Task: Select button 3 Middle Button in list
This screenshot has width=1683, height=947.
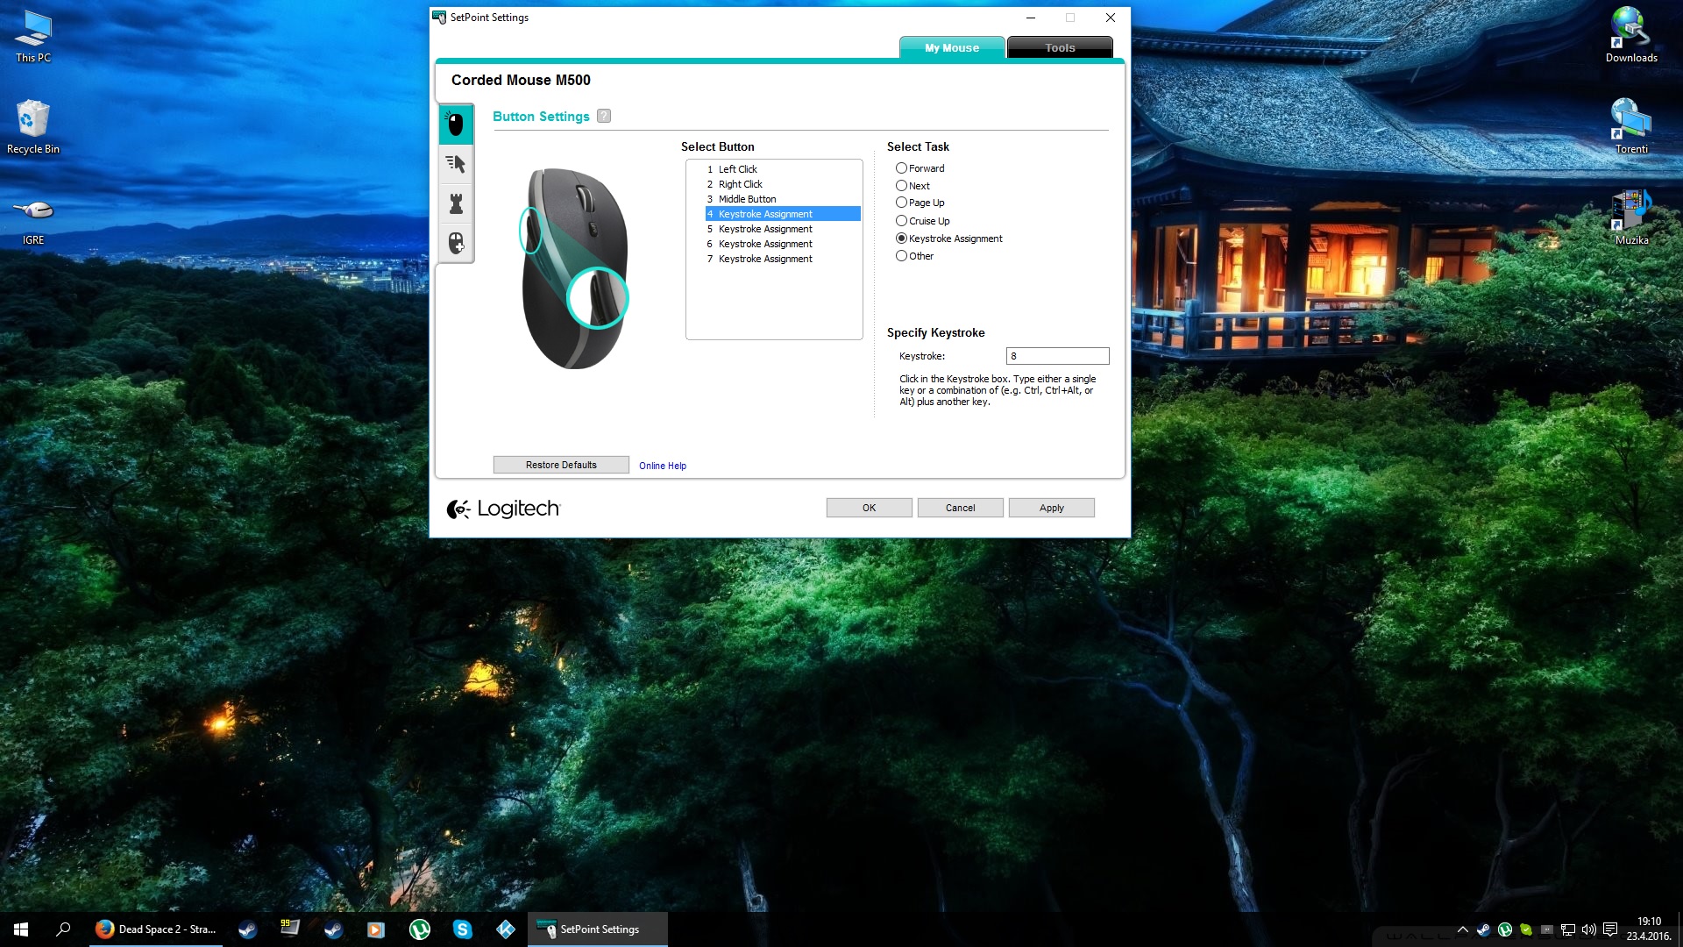Action: pyautogui.click(x=747, y=199)
